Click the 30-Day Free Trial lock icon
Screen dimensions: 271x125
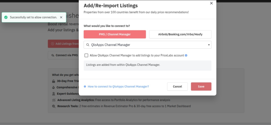coord(54,81)
